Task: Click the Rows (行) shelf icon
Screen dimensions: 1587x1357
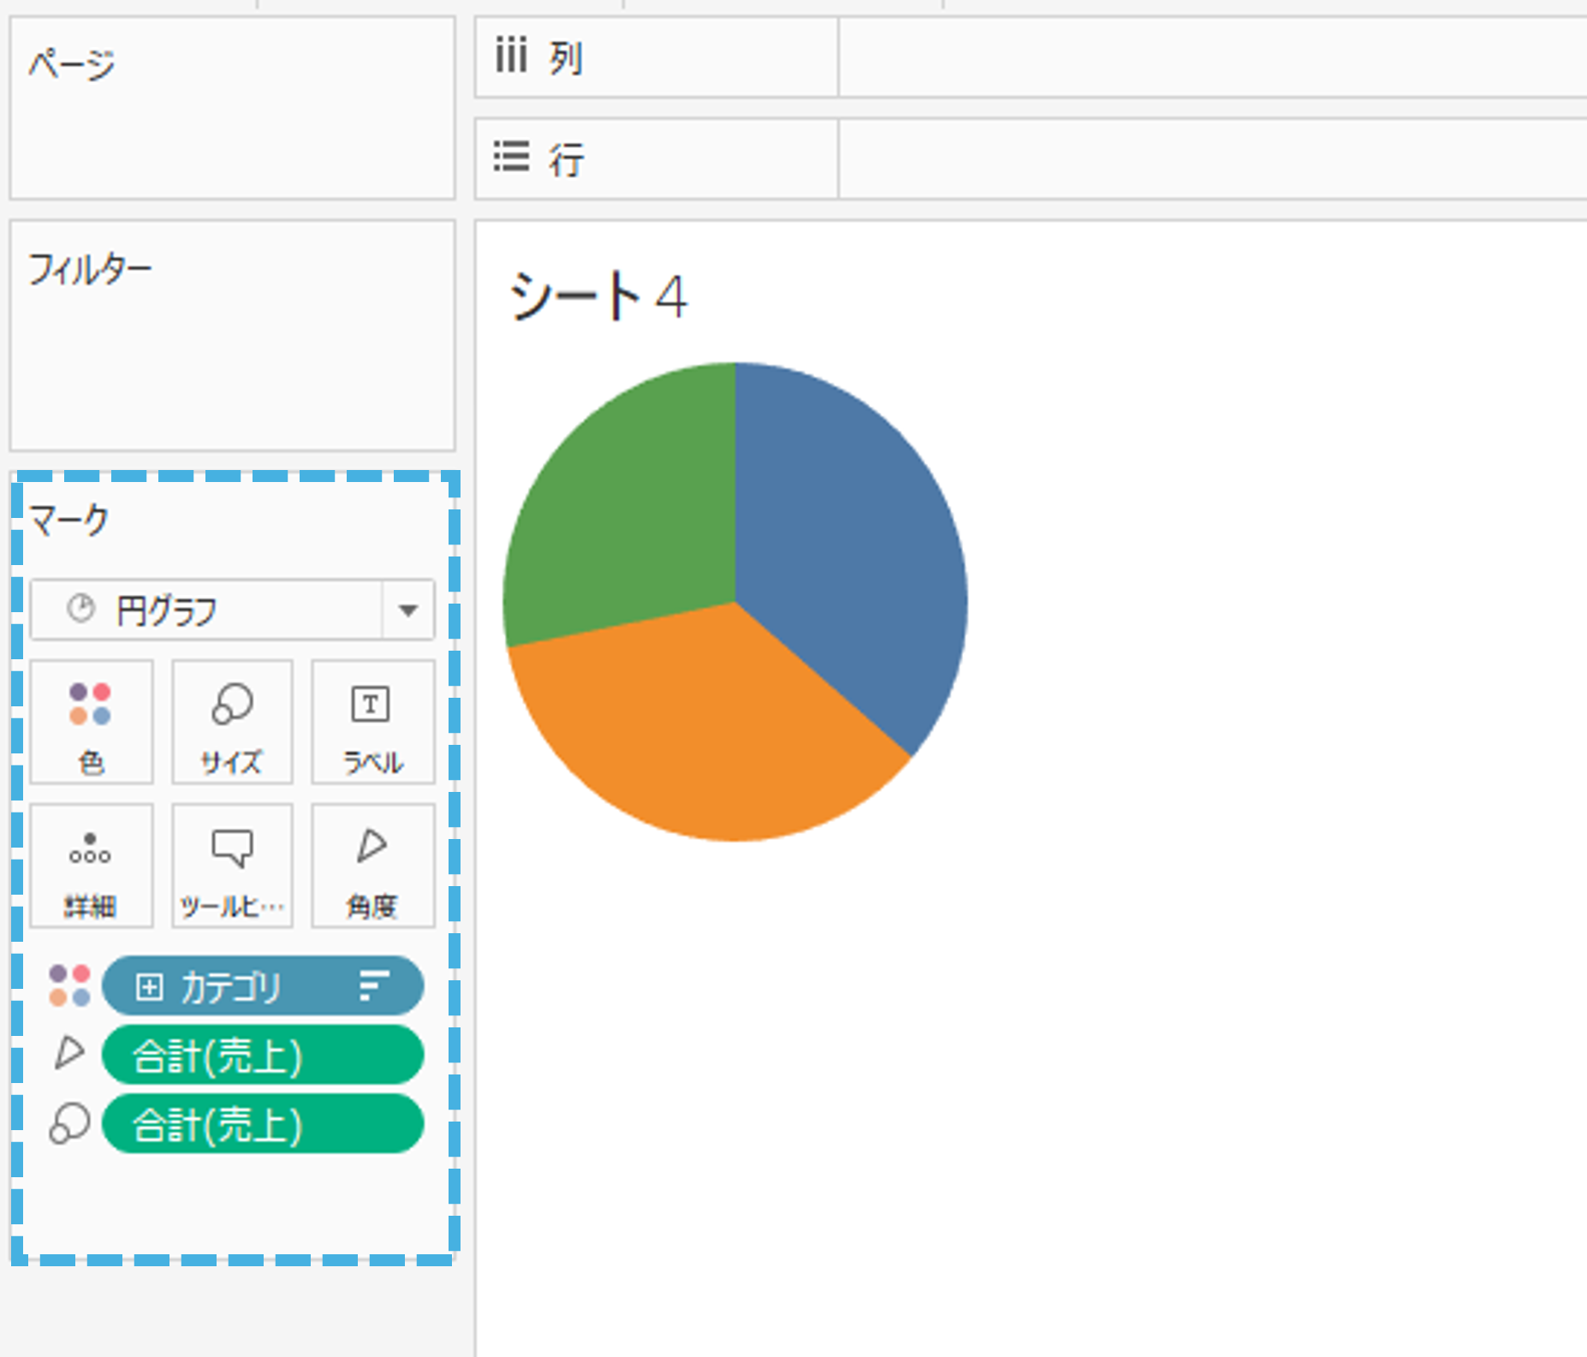Action: point(511,158)
